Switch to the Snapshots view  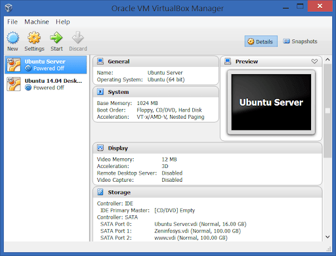[300, 41]
